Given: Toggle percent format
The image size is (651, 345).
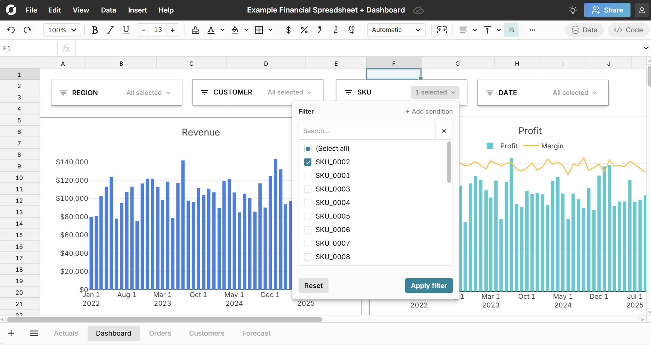Looking at the screenshot, I should coord(304,30).
